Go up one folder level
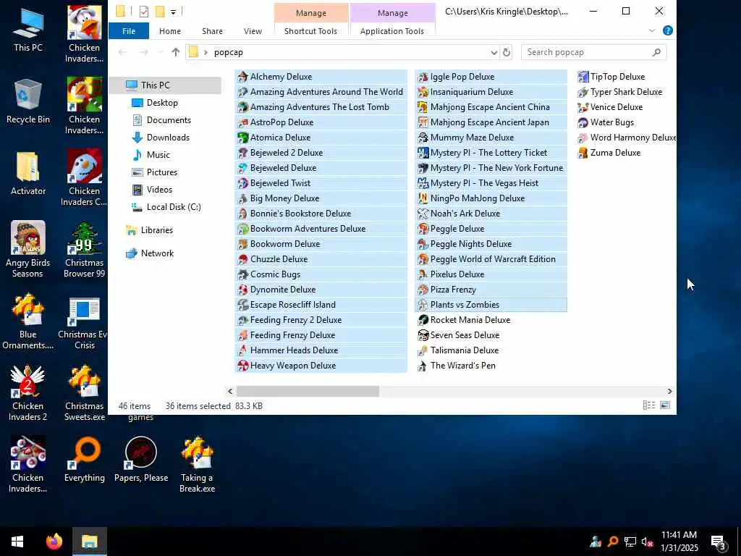The width and height of the screenshot is (741, 556). coord(175,52)
